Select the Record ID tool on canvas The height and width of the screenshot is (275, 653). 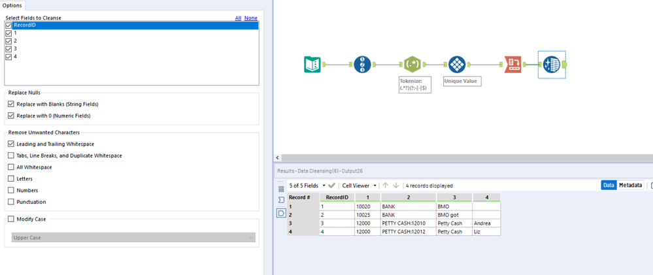click(x=362, y=65)
